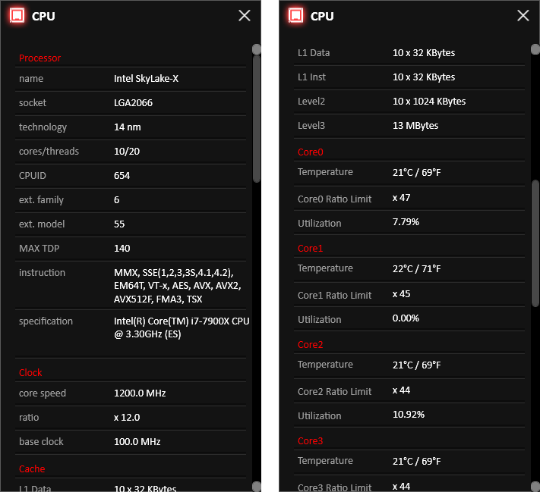Click the base clock value 100.0 MHz
Viewport: 540px width, 492px height.
point(137,441)
